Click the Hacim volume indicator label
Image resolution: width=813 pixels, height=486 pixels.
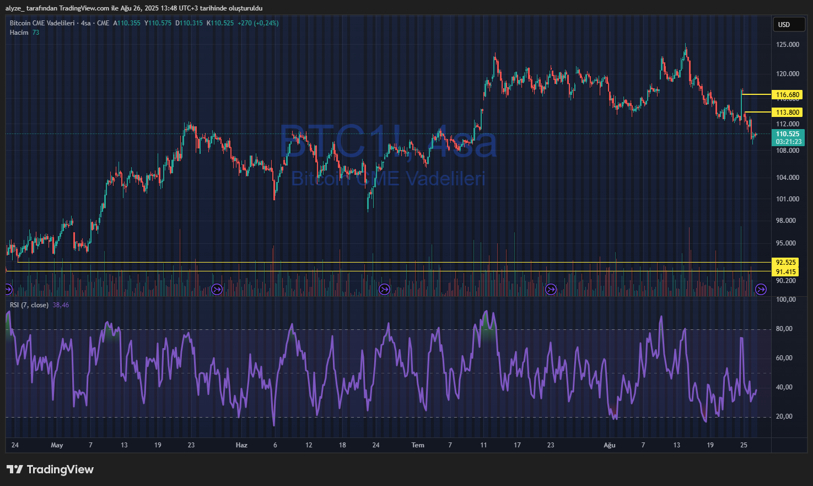19,33
